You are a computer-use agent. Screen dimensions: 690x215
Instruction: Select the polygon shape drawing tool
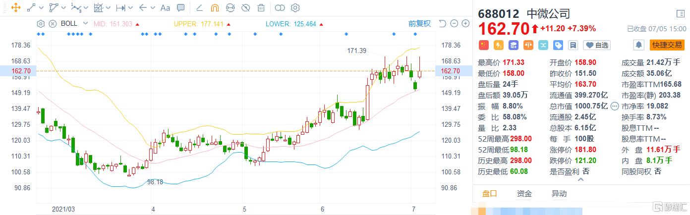tap(53, 7)
